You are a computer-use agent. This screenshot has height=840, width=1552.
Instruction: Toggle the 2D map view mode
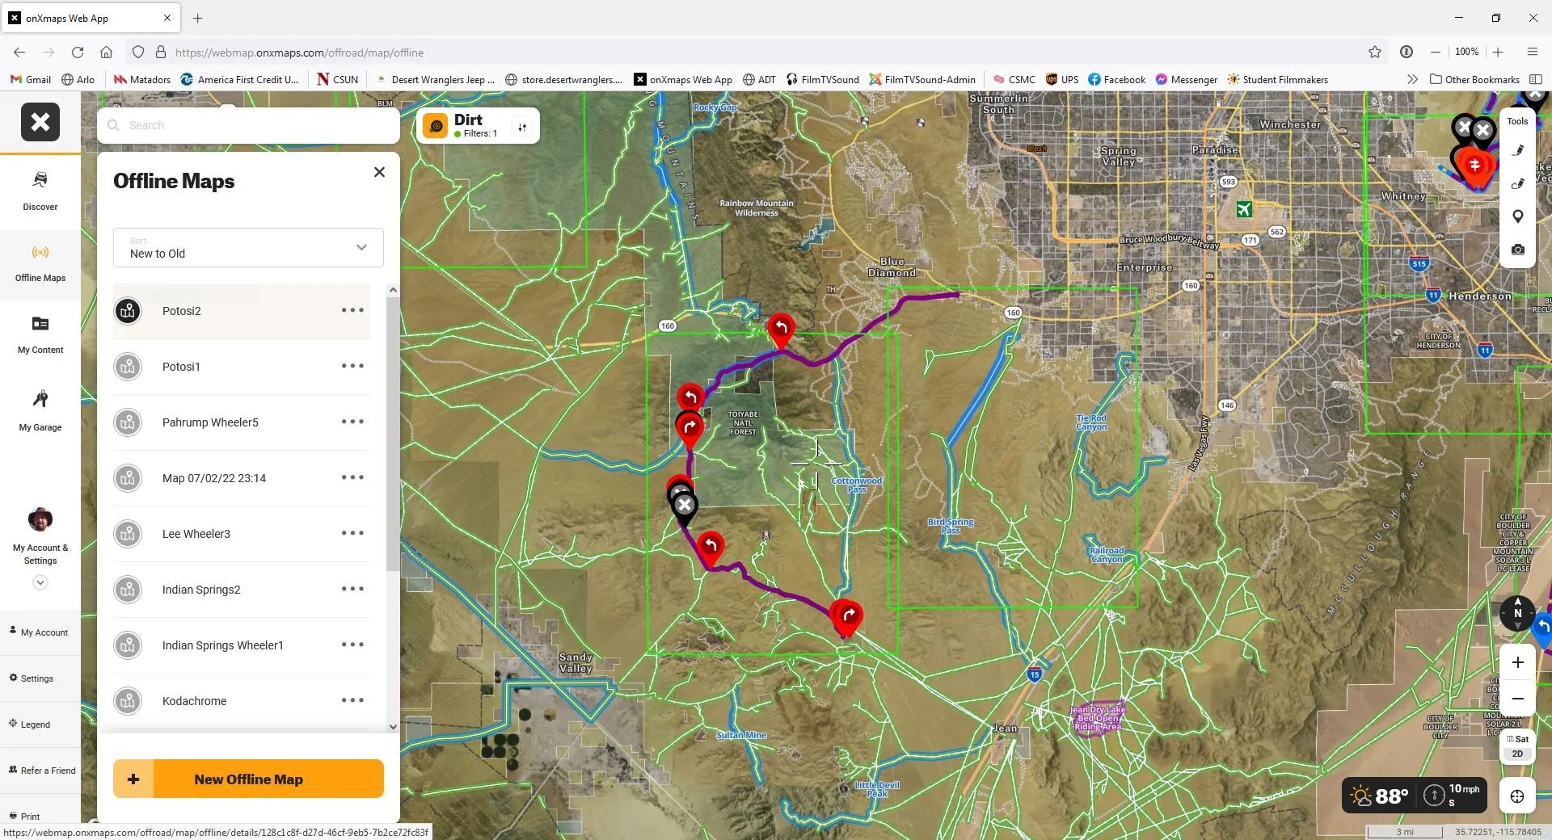(x=1518, y=754)
